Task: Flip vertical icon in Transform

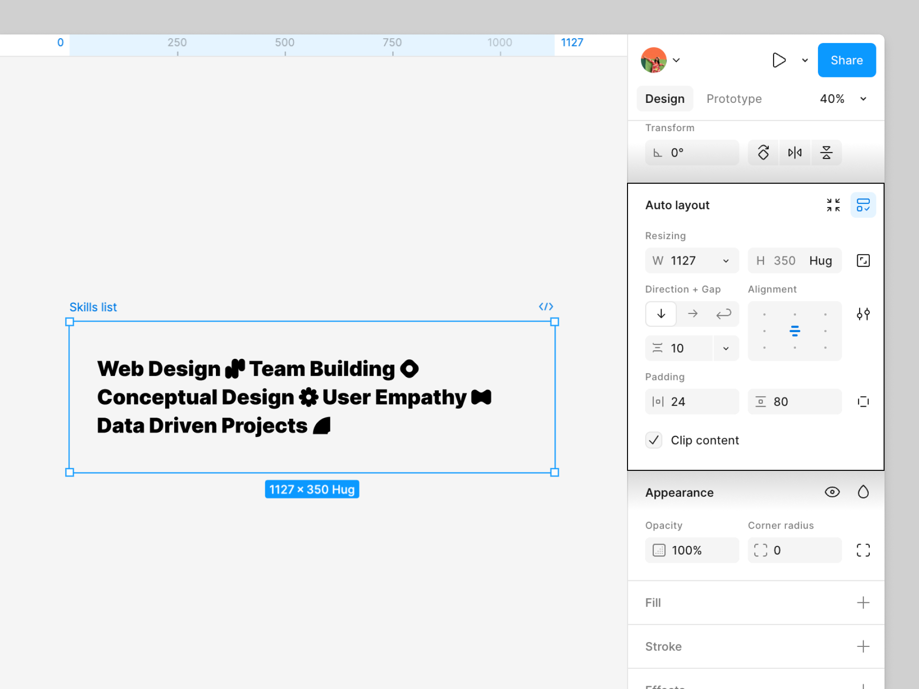Action: [x=826, y=153]
